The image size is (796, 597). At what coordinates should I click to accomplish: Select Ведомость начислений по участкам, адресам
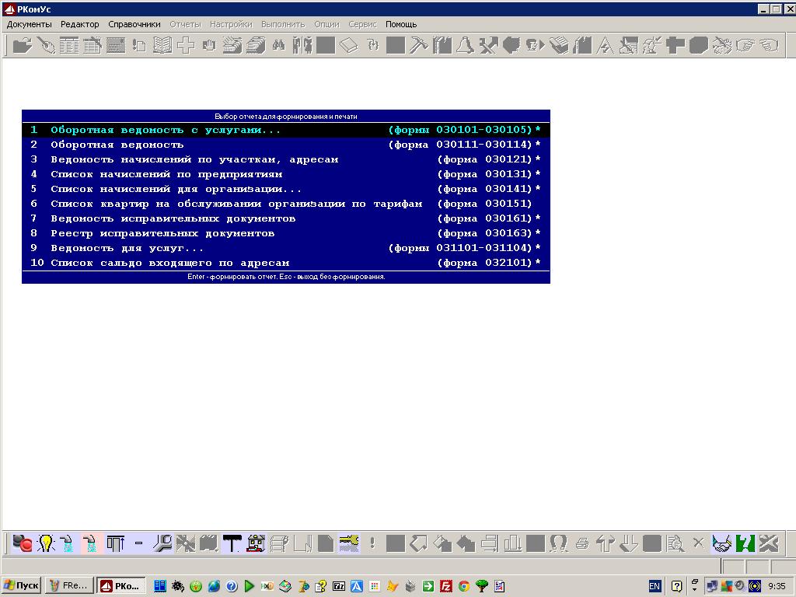194,159
